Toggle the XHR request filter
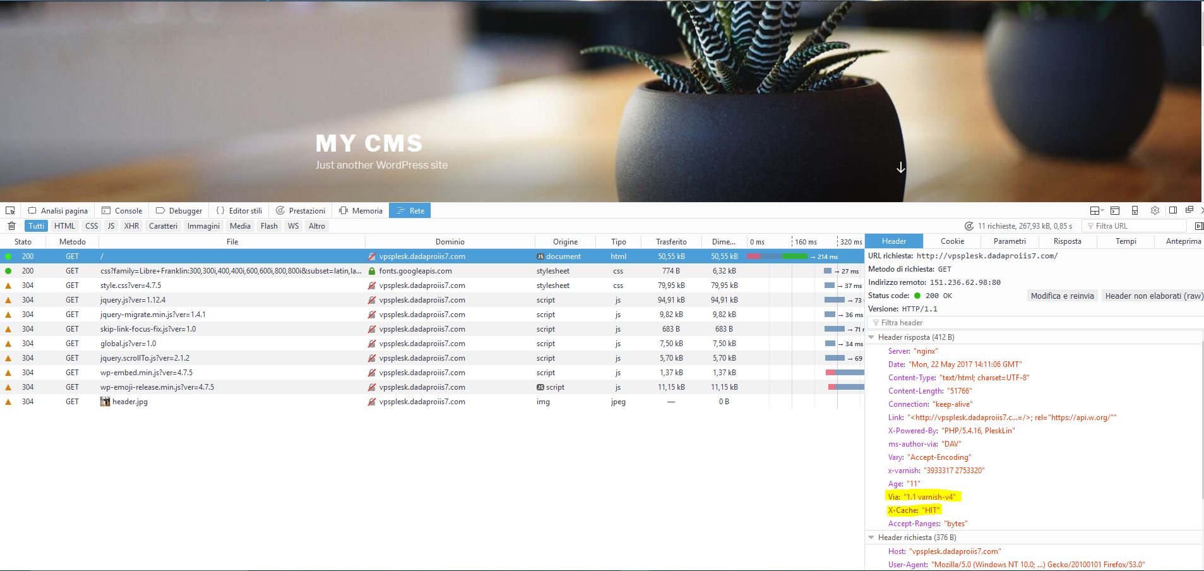 [131, 225]
